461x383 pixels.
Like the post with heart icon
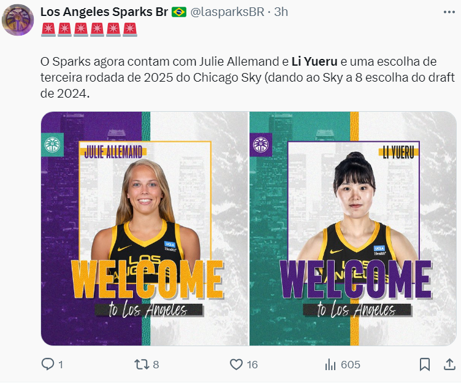click(236, 365)
